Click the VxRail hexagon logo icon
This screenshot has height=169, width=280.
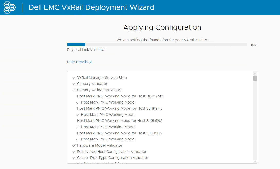pyautogui.click(x=10, y=7)
